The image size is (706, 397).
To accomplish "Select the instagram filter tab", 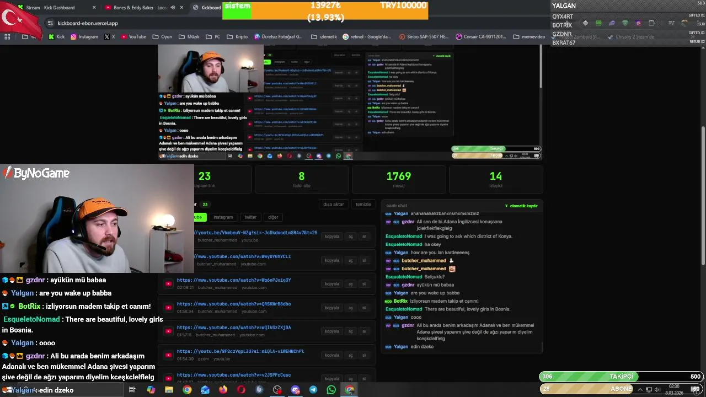I will 223,217.
